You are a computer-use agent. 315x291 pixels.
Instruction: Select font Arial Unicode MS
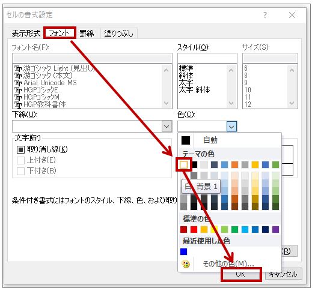46,83
